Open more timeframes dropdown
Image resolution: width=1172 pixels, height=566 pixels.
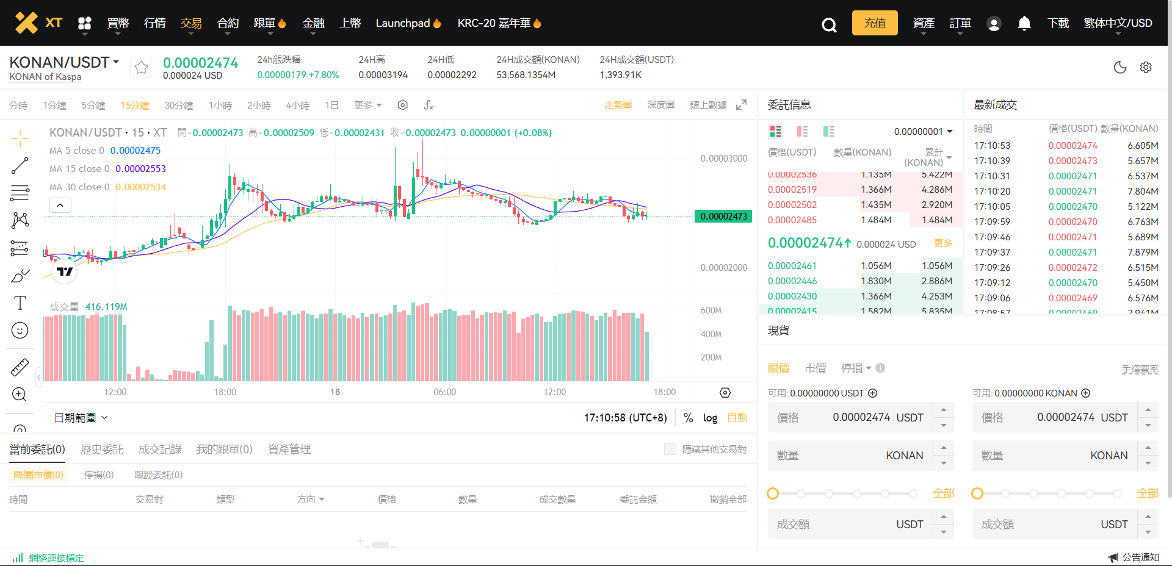click(368, 106)
